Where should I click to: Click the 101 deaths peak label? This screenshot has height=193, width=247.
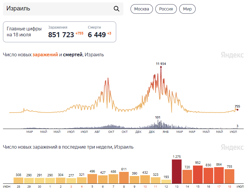(x=158, y=117)
